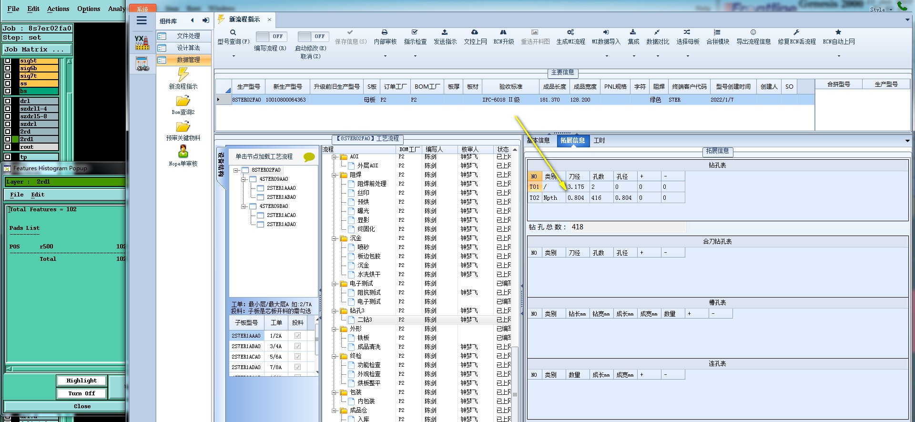Click the T02 Npth drill table row
Image resolution: width=915 pixels, height=422 pixels.
click(606, 198)
